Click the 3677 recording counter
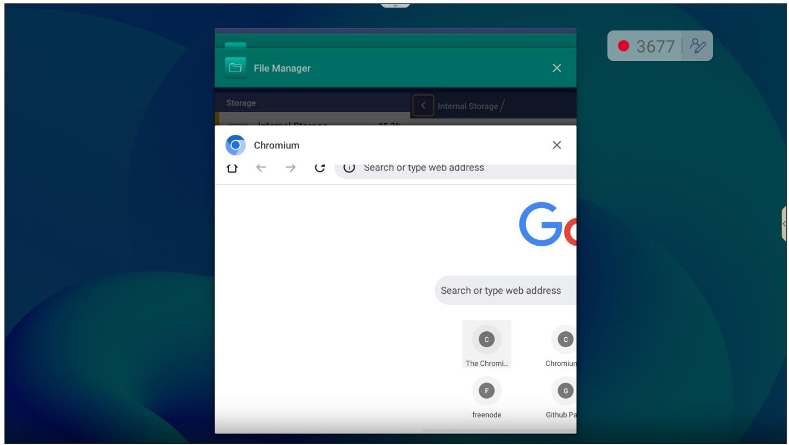This screenshot has width=789, height=445. pos(657,46)
